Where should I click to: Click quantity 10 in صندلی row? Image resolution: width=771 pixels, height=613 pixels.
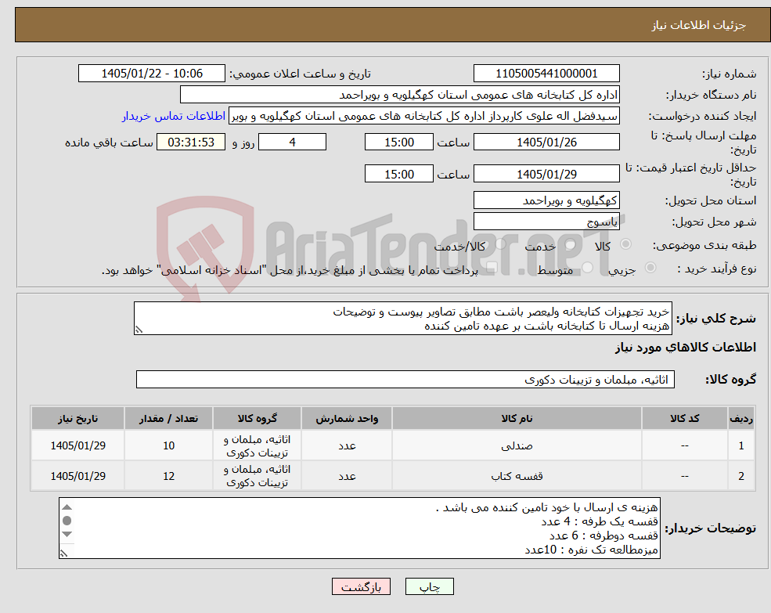(x=168, y=445)
